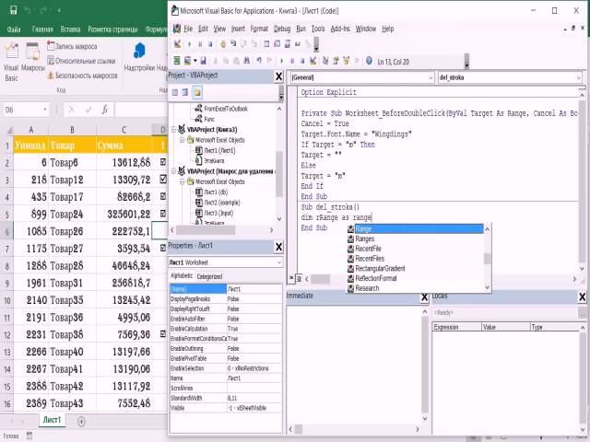Viewport: 590px width, 442px height.
Task: Select Лист2 (example) in project tree
Action: pos(224,203)
